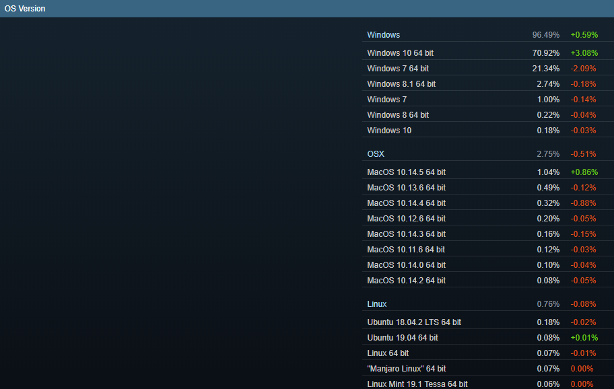The width and height of the screenshot is (614, 389).
Task: Select MacOS 10.13.6 64 bit row
Action: 488,188
